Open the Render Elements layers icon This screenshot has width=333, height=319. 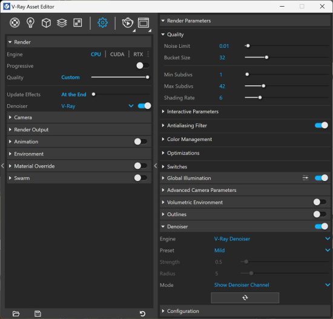[62, 23]
